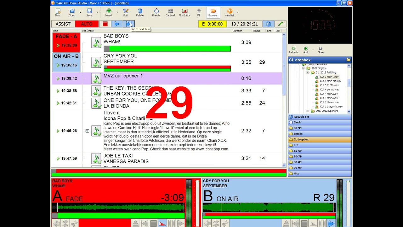Viewport: 403px width, 227px height.
Task: Open the Events clock icon
Action: [156, 13]
